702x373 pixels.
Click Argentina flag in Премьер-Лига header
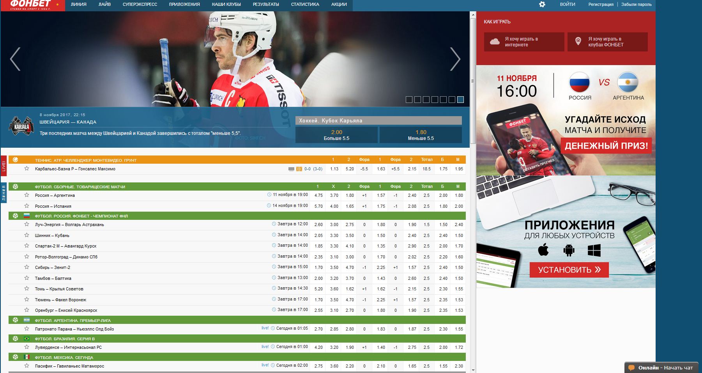[27, 320]
